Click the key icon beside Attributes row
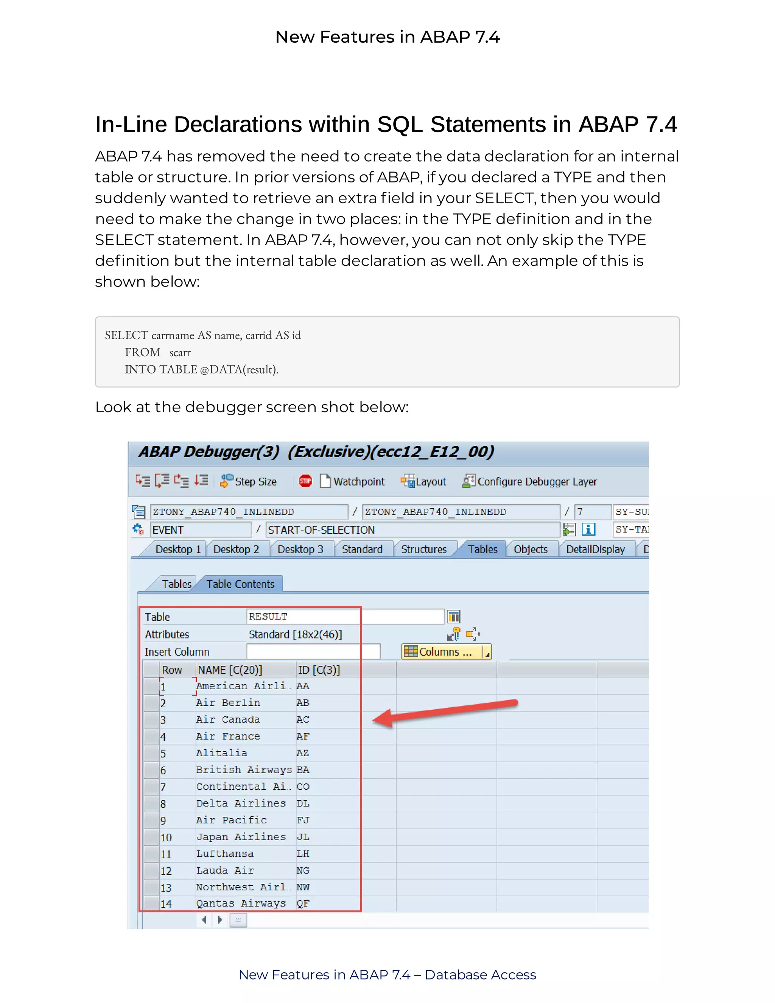The width and height of the screenshot is (775, 1003). coord(454,634)
